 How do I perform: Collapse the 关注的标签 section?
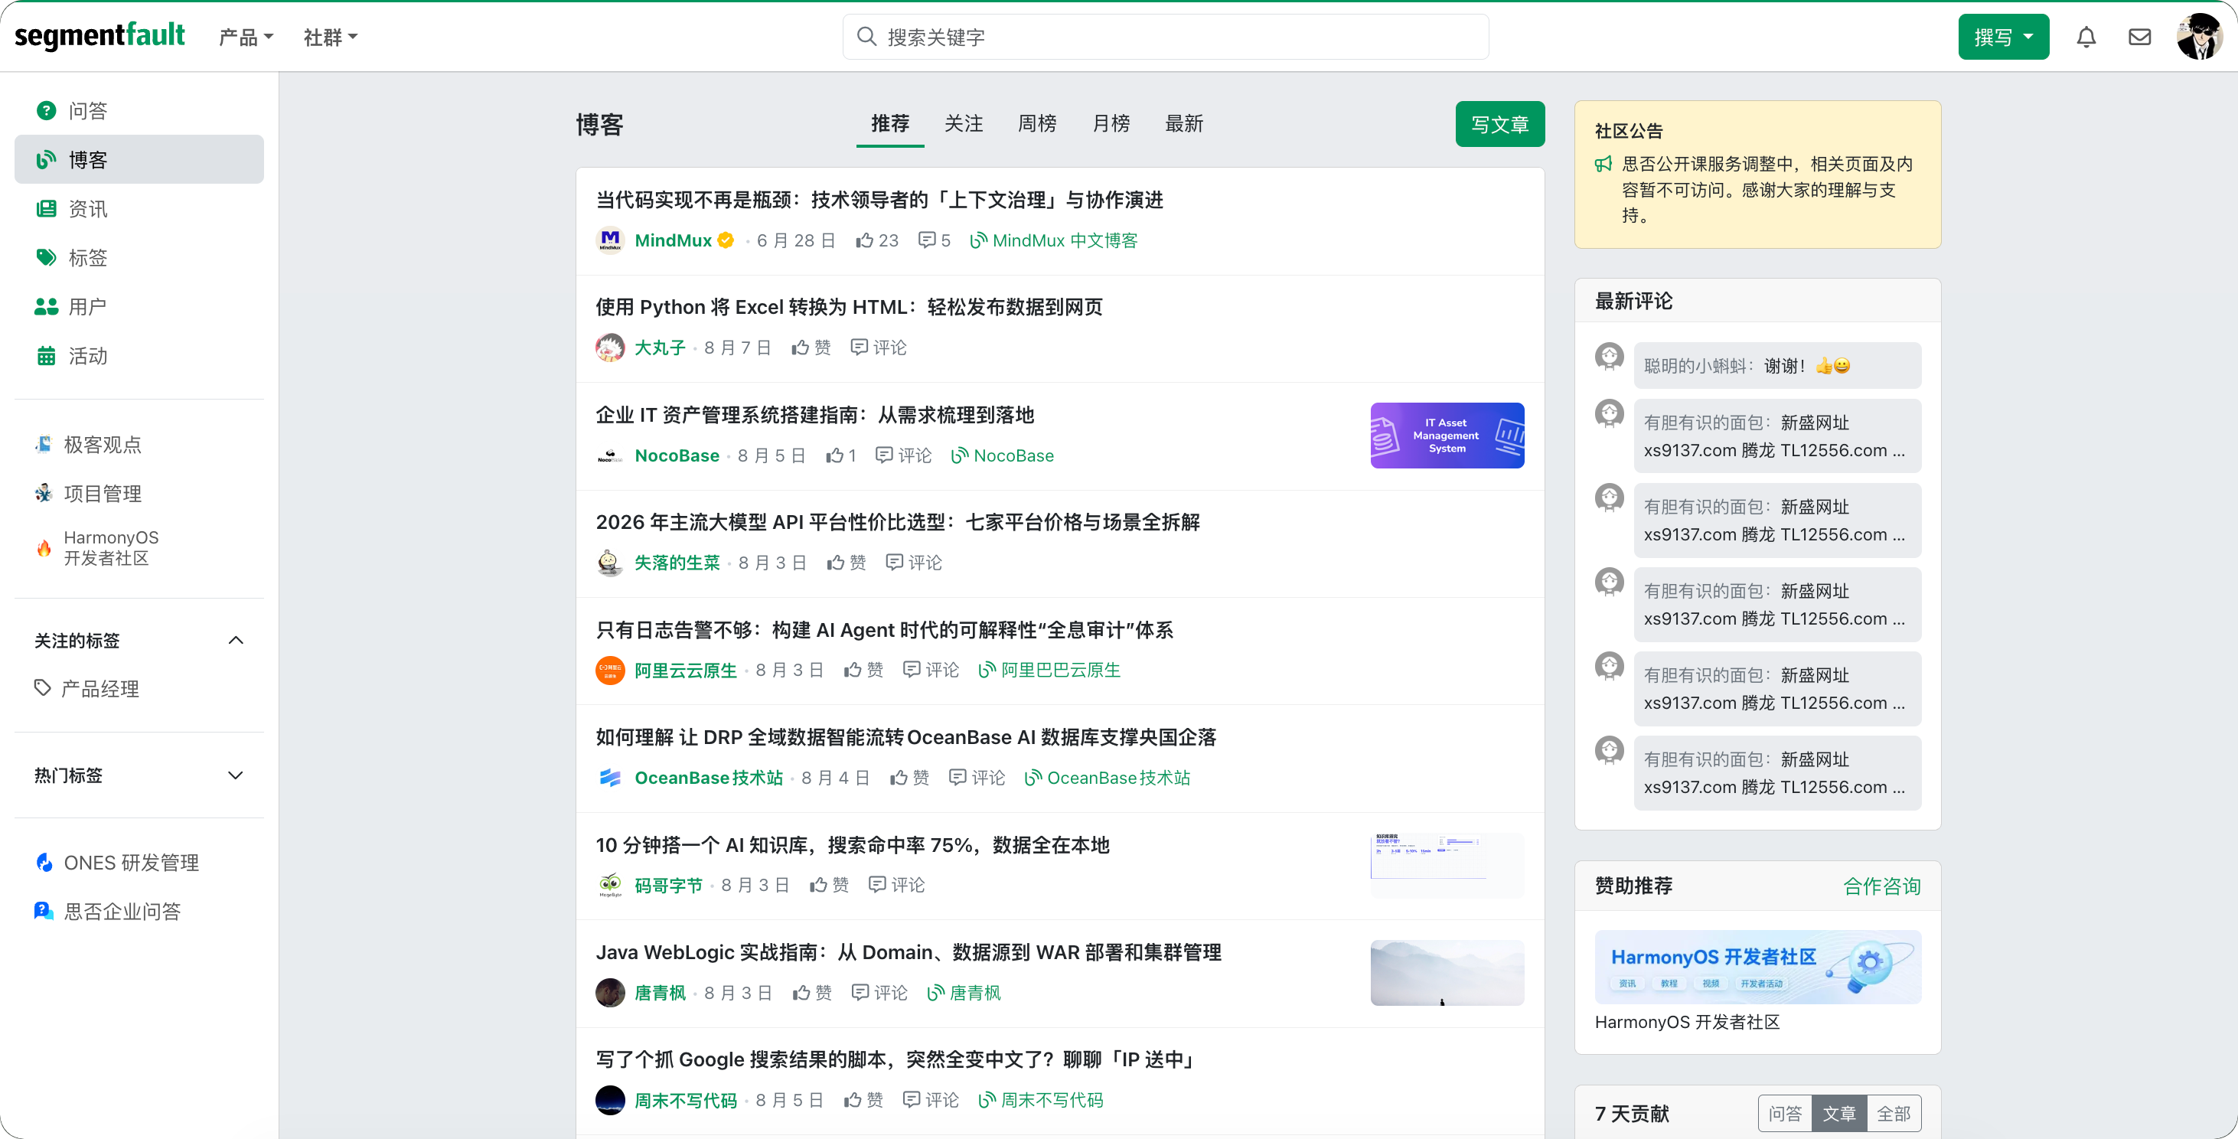tap(236, 641)
